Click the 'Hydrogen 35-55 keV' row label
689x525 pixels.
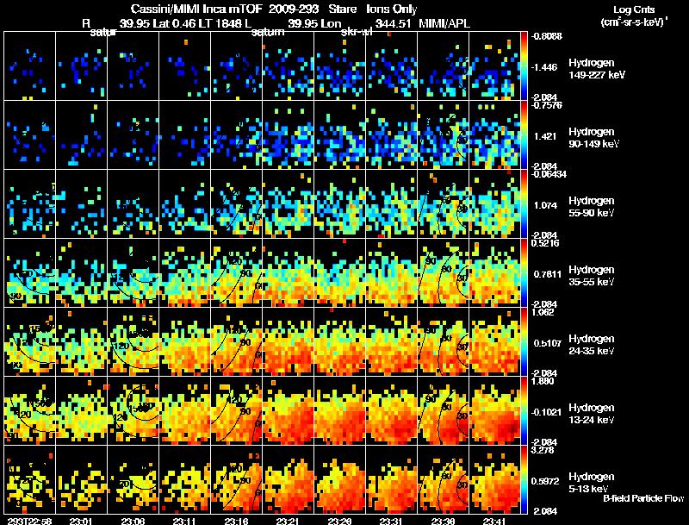[592, 276]
